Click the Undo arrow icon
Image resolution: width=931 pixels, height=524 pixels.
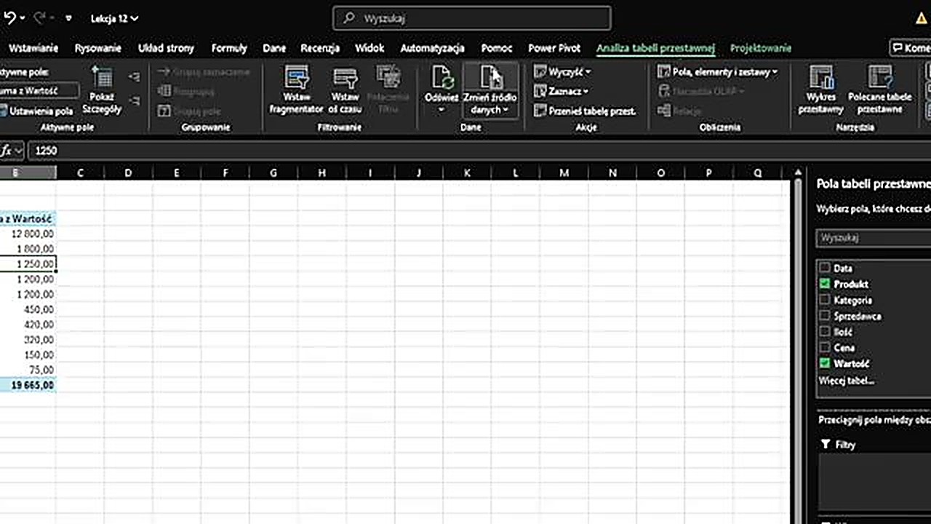pyautogui.click(x=9, y=17)
